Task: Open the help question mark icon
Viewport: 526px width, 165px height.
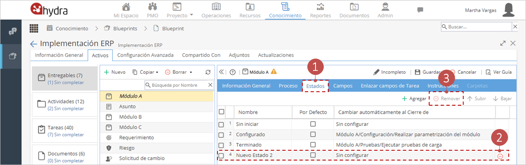Action: click(233, 72)
